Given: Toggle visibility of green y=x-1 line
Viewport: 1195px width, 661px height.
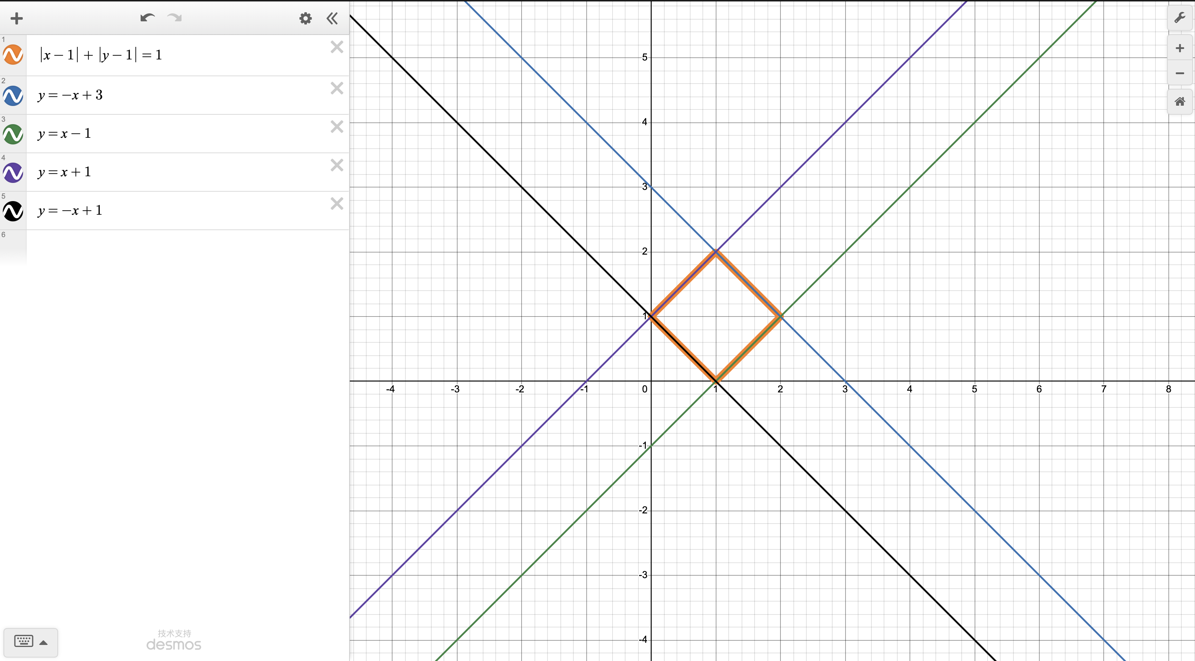Looking at the screenshot, I should point(13,134).
